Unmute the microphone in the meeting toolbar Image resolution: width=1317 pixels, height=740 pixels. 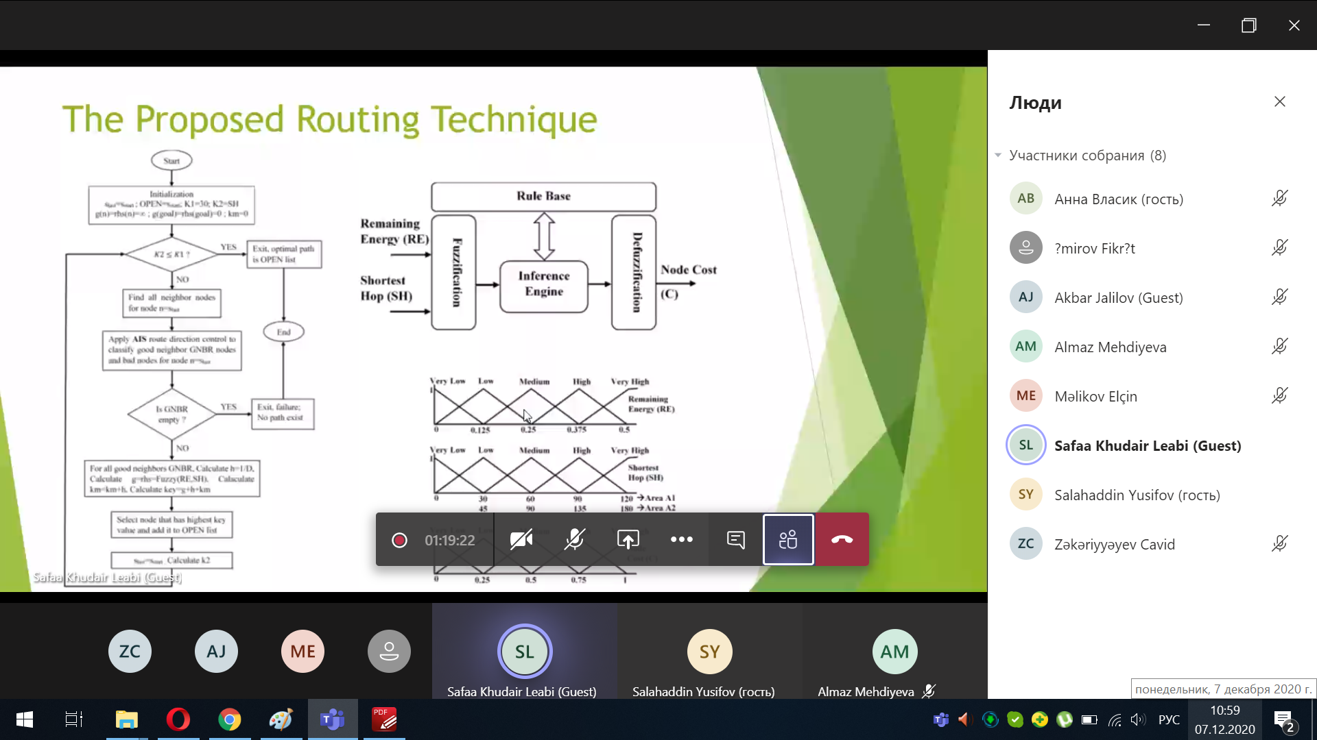click(575, 540)
